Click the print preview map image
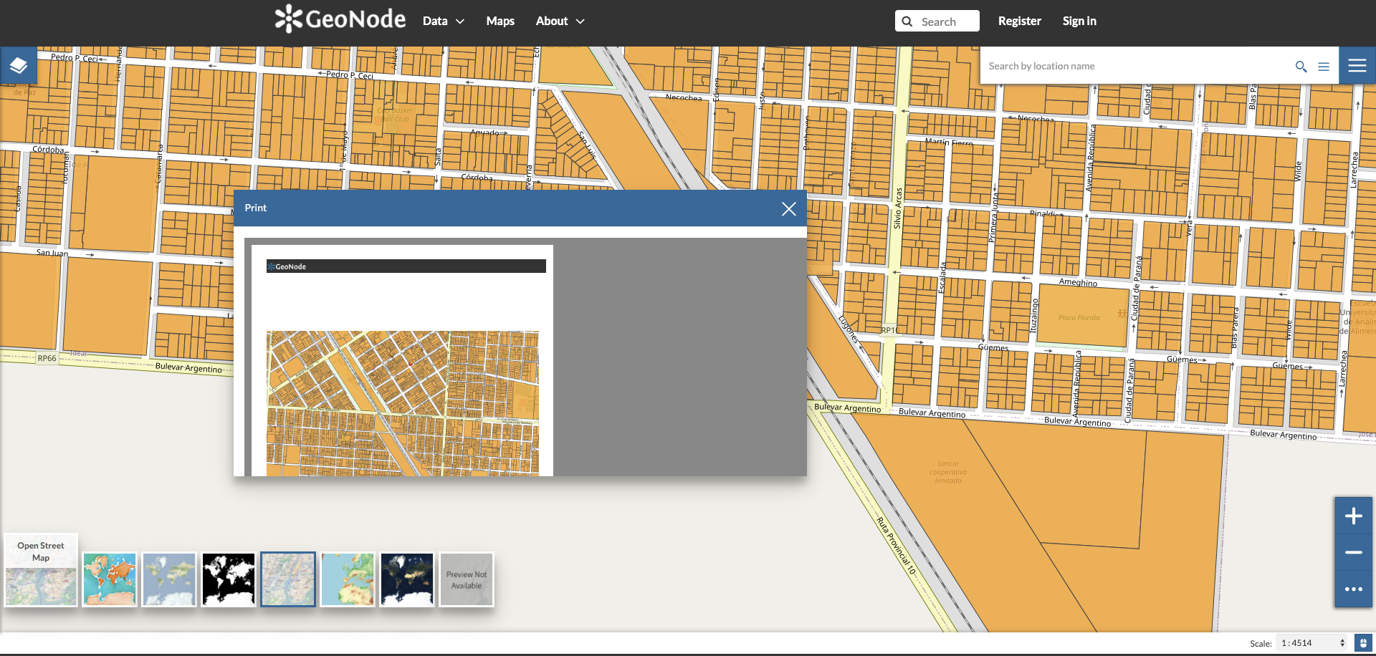The height and width of the screenshot is (656, 1376). coord(402,403)
